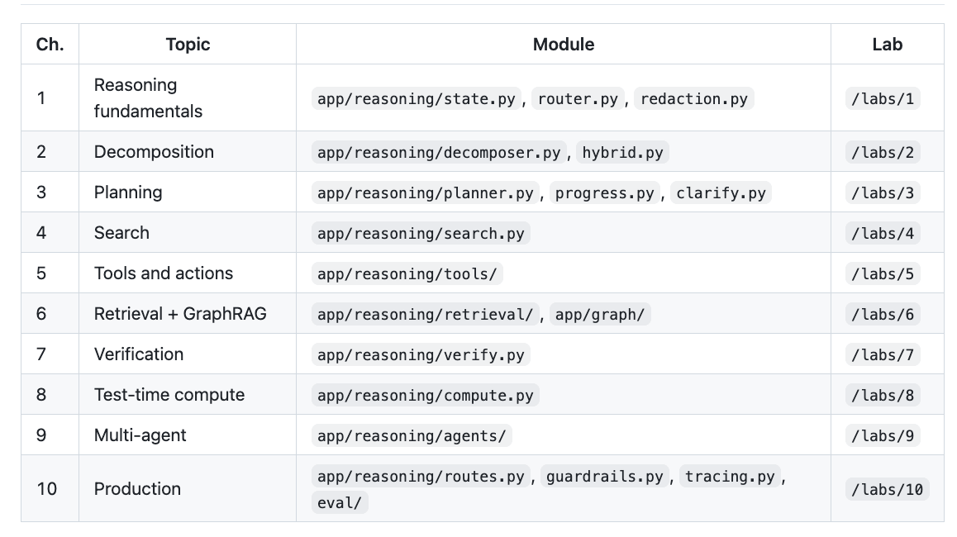Click the app/reasoning/state.py code label
The width and height of the screenshot is (957, 537).
point(417,99)
